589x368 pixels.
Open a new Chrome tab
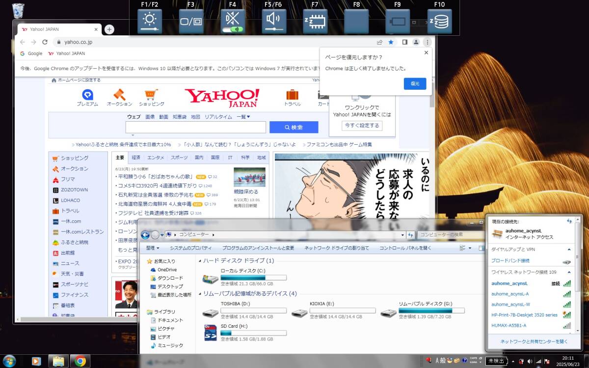coord(109,29)
